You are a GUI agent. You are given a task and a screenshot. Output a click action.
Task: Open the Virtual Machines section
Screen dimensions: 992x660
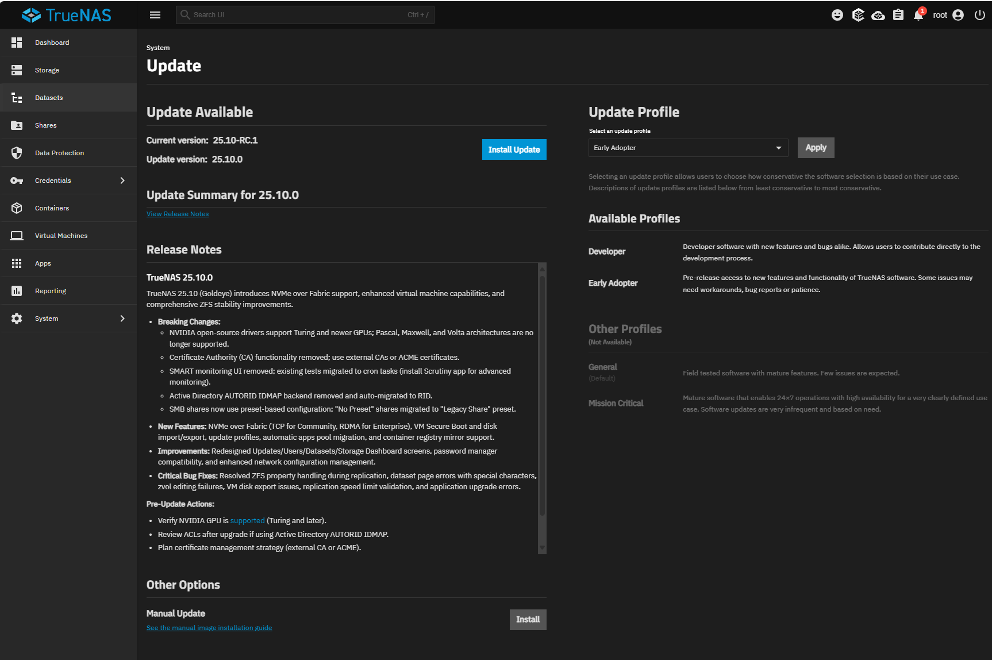click(61, 236)
